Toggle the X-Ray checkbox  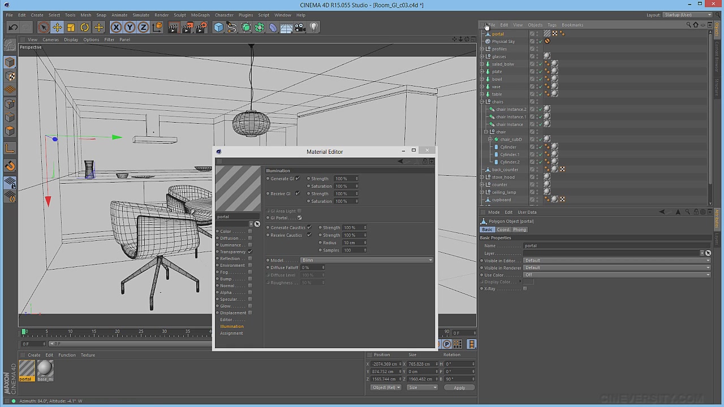[525, 289]
